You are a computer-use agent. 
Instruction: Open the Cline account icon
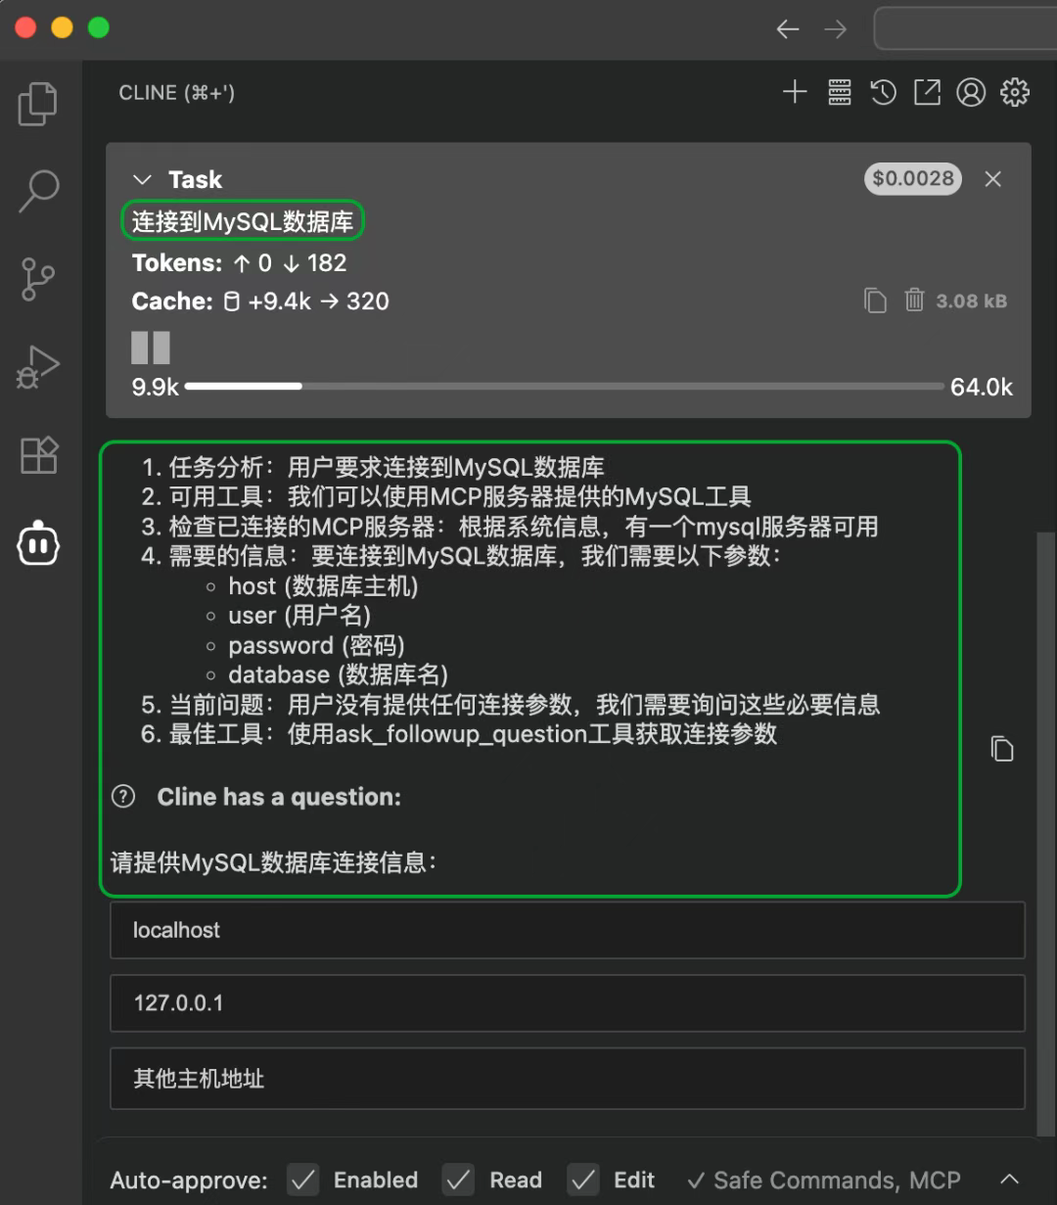[x=971, y=92]
